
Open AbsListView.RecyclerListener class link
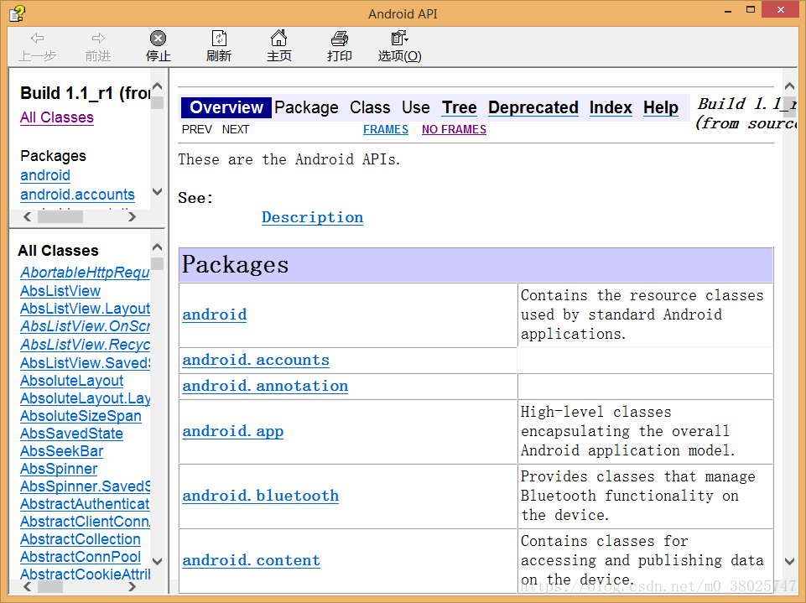(x=85, y=345)
